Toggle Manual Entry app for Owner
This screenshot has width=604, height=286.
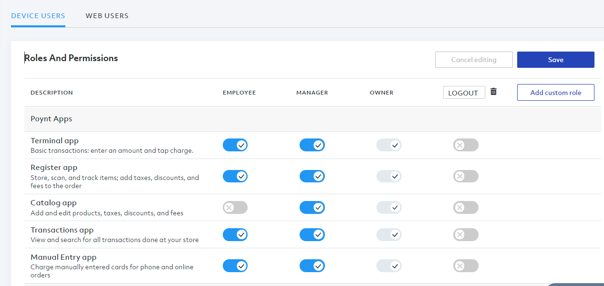click(x=389, y=265)
